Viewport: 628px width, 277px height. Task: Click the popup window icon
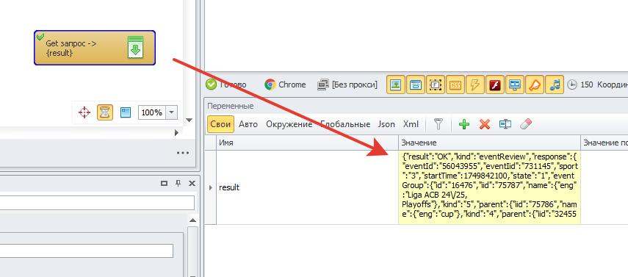click(416, 84)
